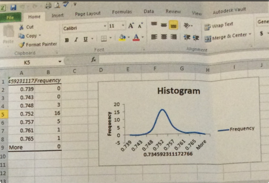
Task: Select cell containing 0.752
Action: (x=21, y=114)
